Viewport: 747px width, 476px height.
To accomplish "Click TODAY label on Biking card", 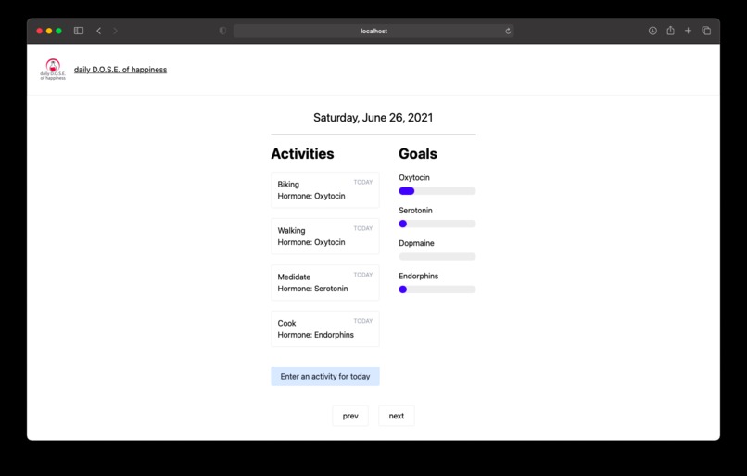I will point(363,182).
